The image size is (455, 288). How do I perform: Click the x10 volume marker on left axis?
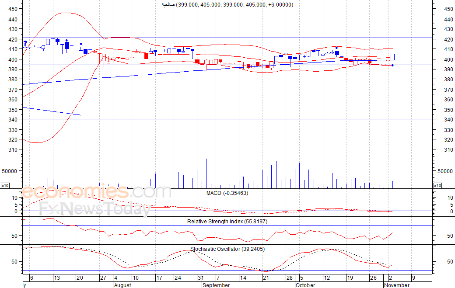point(5,186)
